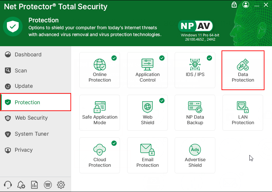Go to Dashboard in the sidebar

click(x=28, y=55)
